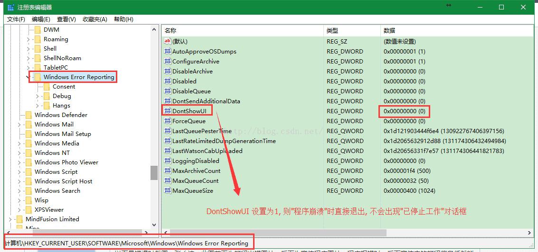Click the 0x00000032 (50) data cell
This screenshot has width=538, height=252.
406,180
